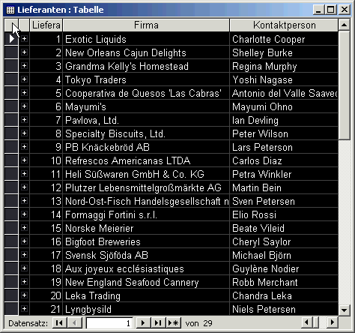
Task: Click cell 'Norske Meierier'
Action: click(x=146, y=228)
